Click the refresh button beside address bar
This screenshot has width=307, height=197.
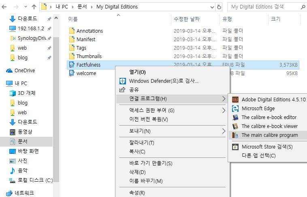click(x=219, y=7)
